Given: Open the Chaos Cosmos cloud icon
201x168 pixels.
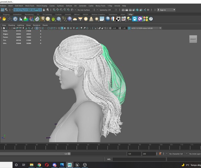Looking at the screenshot, I should click(x=135, y=19).
